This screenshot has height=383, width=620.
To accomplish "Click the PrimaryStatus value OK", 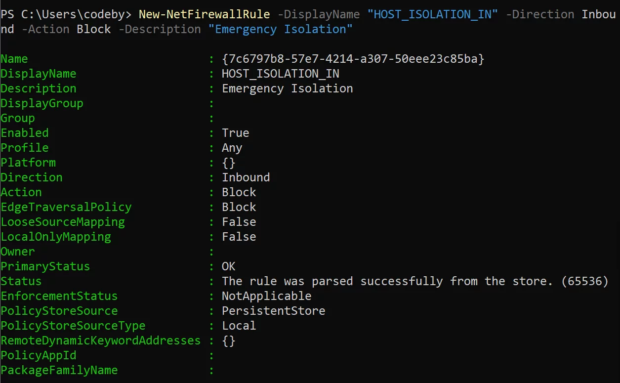I will pos(229,266).
